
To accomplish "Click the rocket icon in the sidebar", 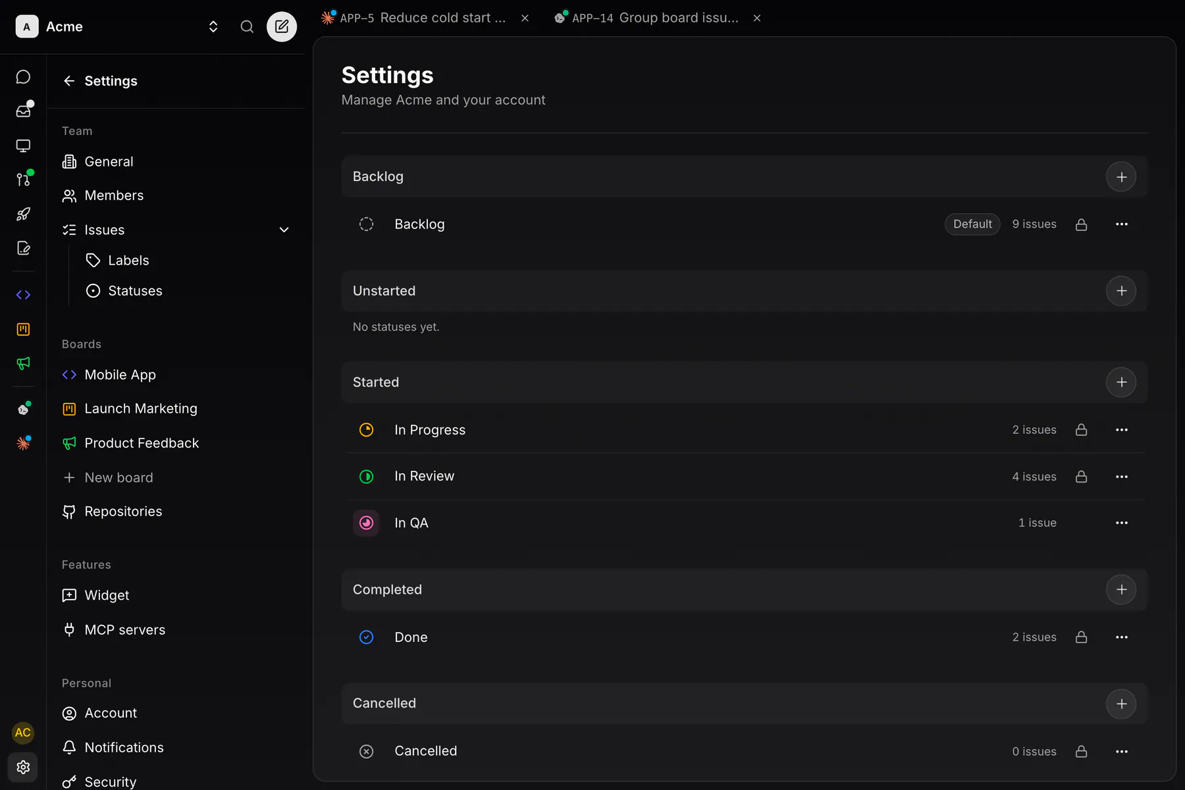I will 23,214.
